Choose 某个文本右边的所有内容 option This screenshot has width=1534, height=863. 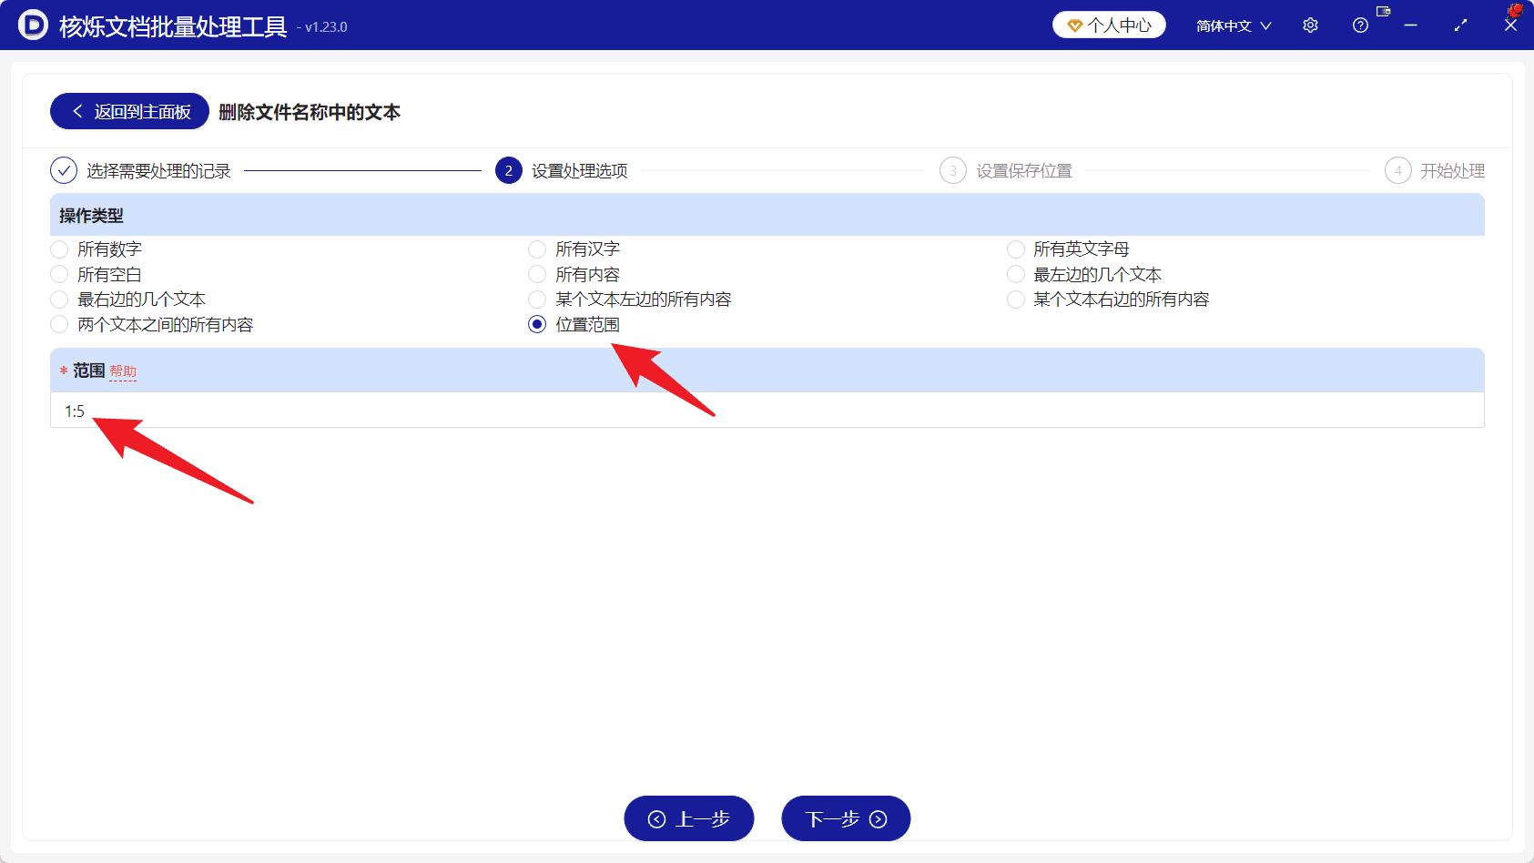pos(1108,299)
